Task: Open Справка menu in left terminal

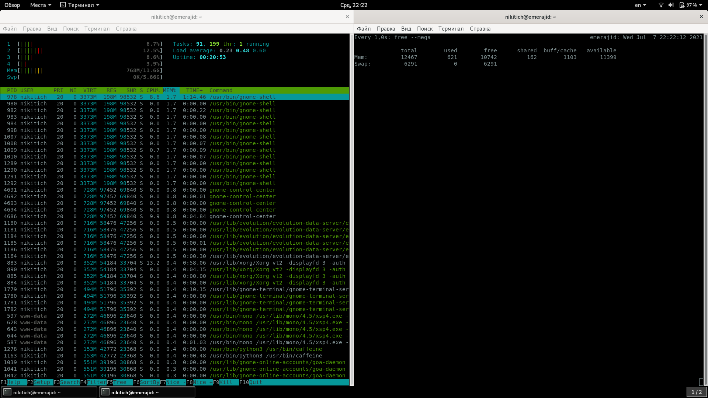Action: [x=126, y=29]
